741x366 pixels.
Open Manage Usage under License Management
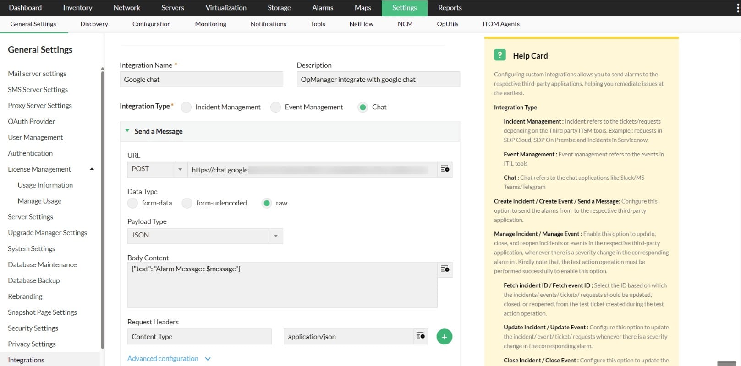tap(39, 201)
